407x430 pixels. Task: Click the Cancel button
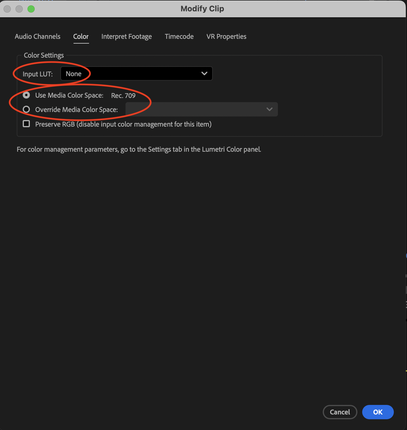tap(340, 412)
